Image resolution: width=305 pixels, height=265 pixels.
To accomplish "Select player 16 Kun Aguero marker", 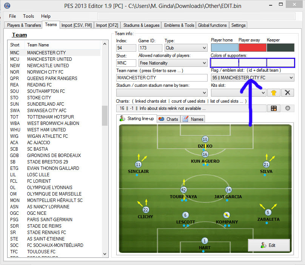I will pyautogui.click(x=205, y=154).
